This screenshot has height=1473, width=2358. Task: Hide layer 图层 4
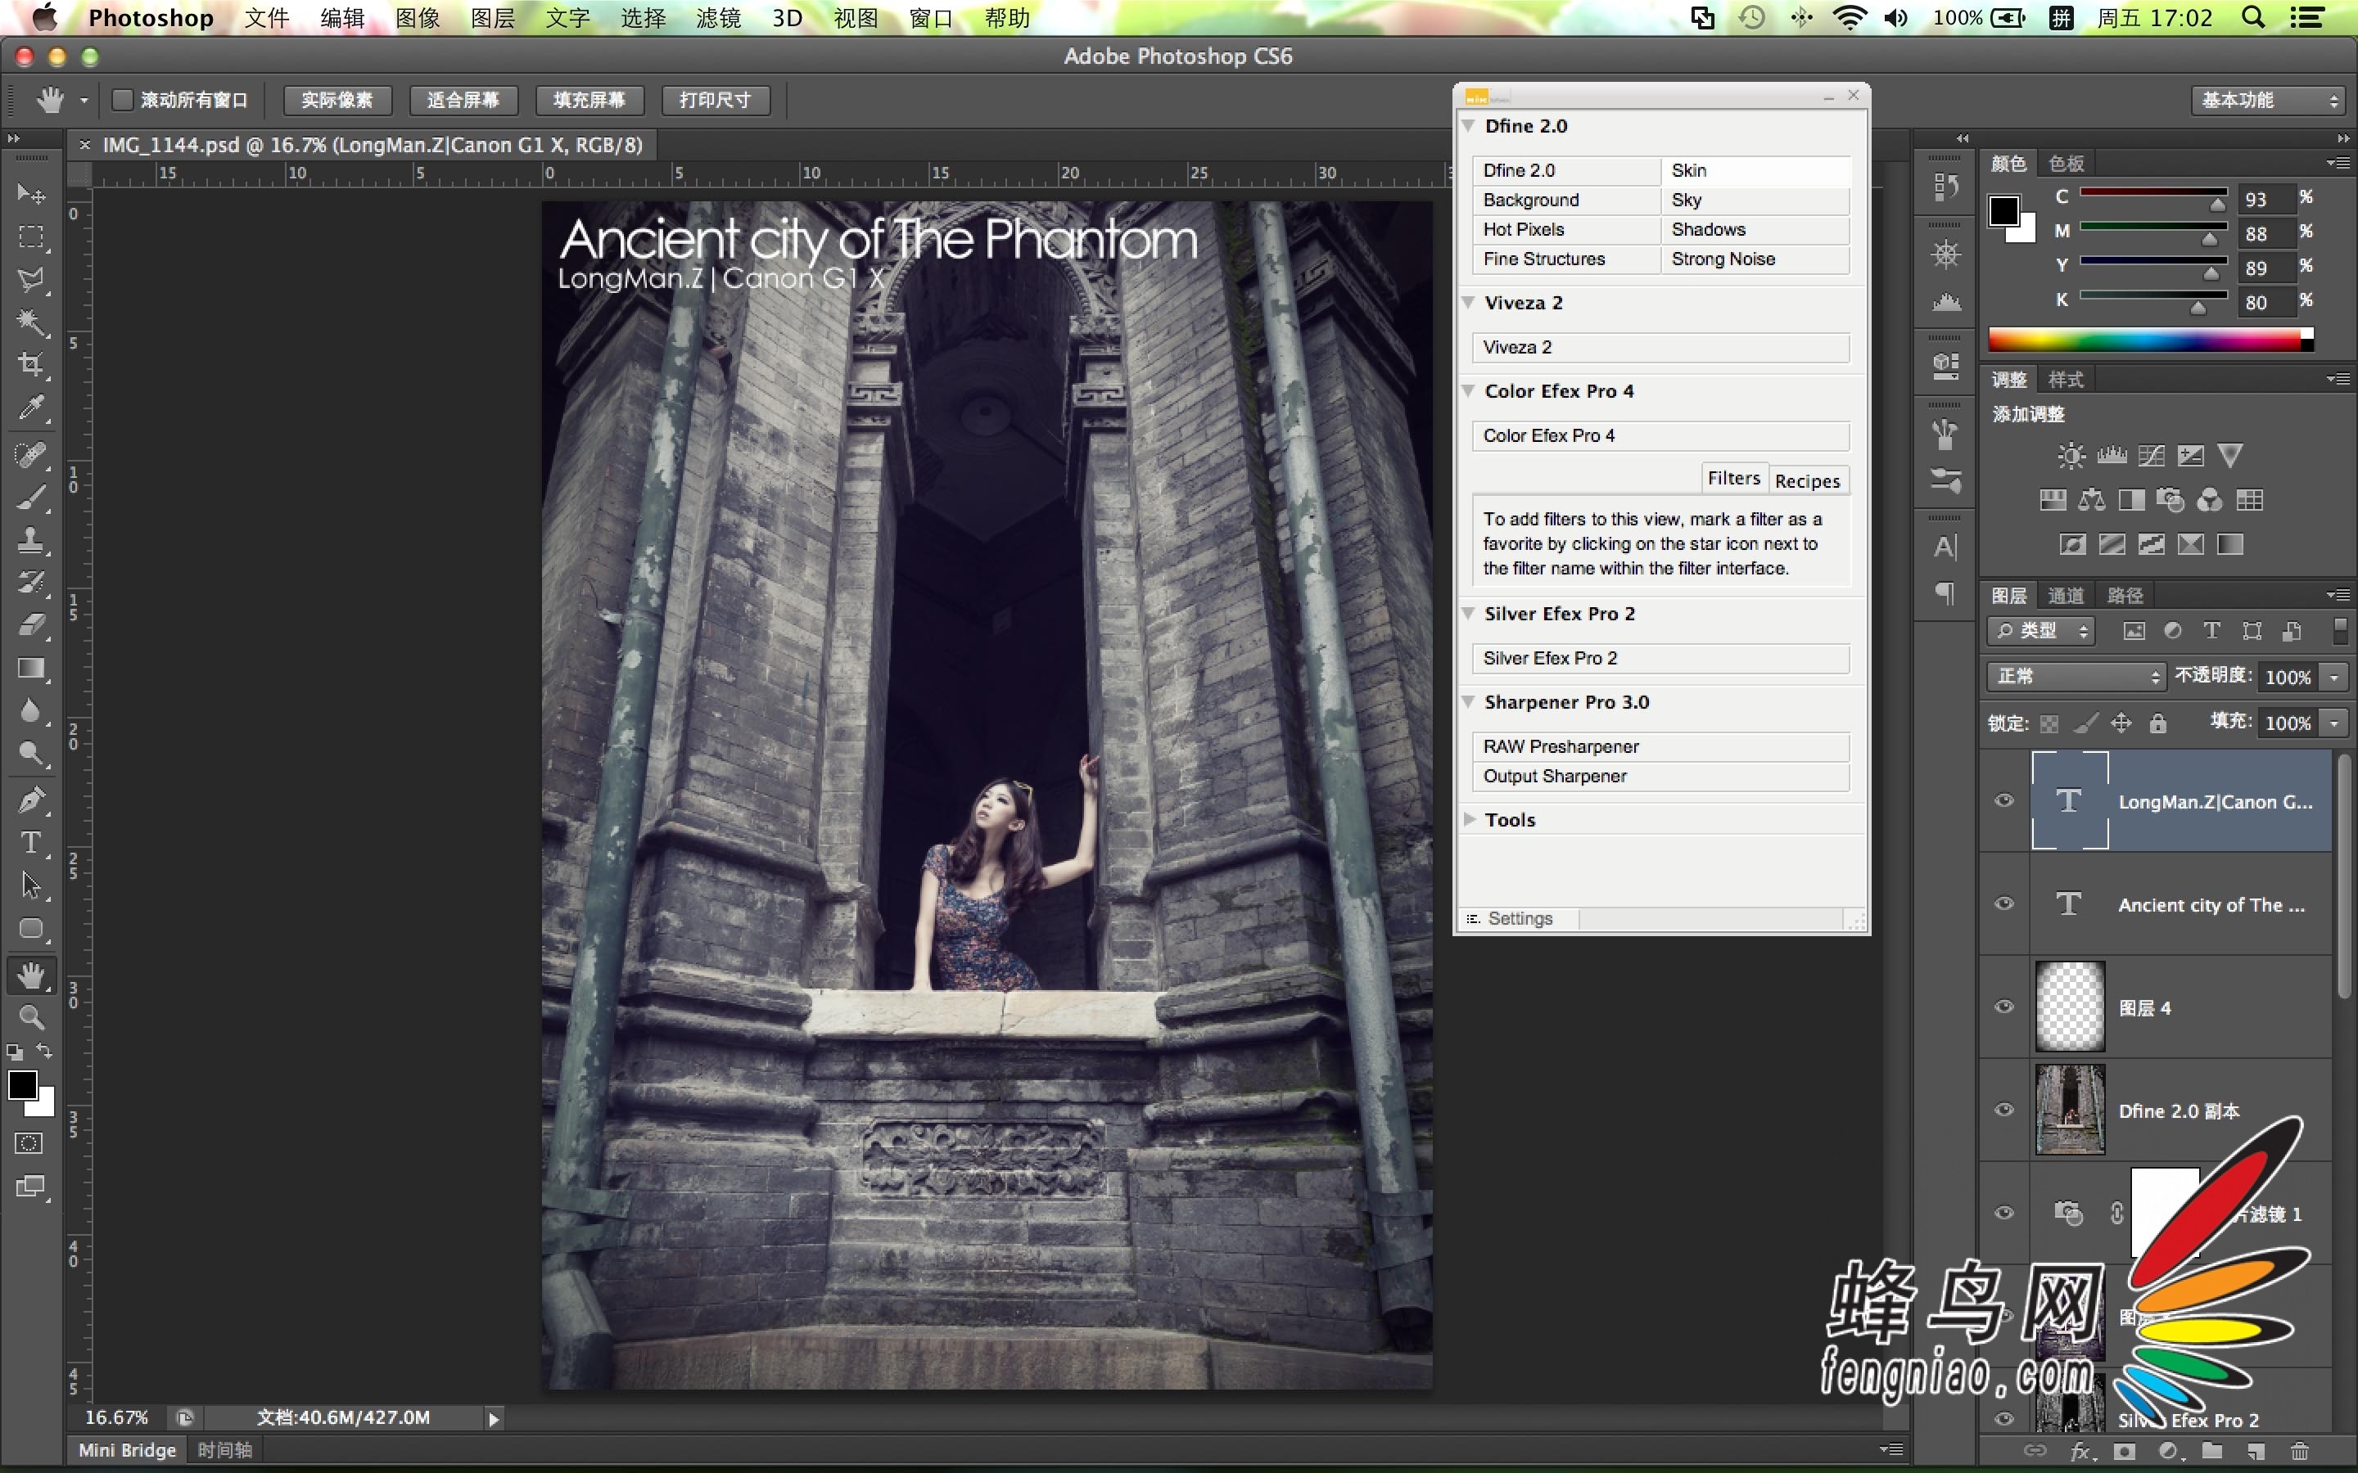point(2004,1007)
